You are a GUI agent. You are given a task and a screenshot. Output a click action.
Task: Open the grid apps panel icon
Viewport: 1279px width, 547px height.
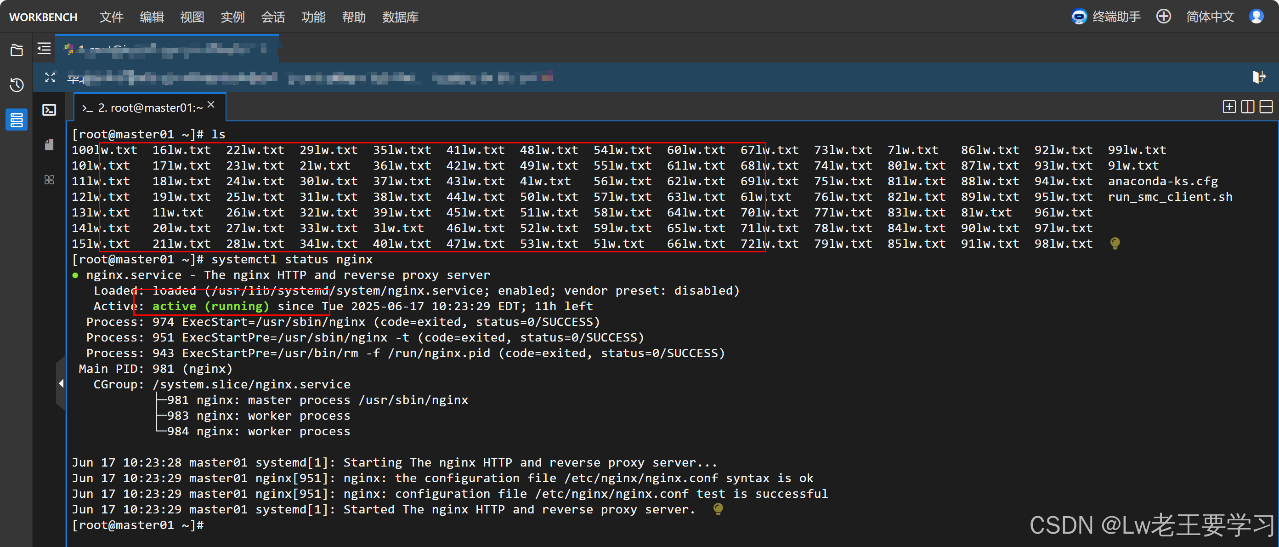point(49,179)
